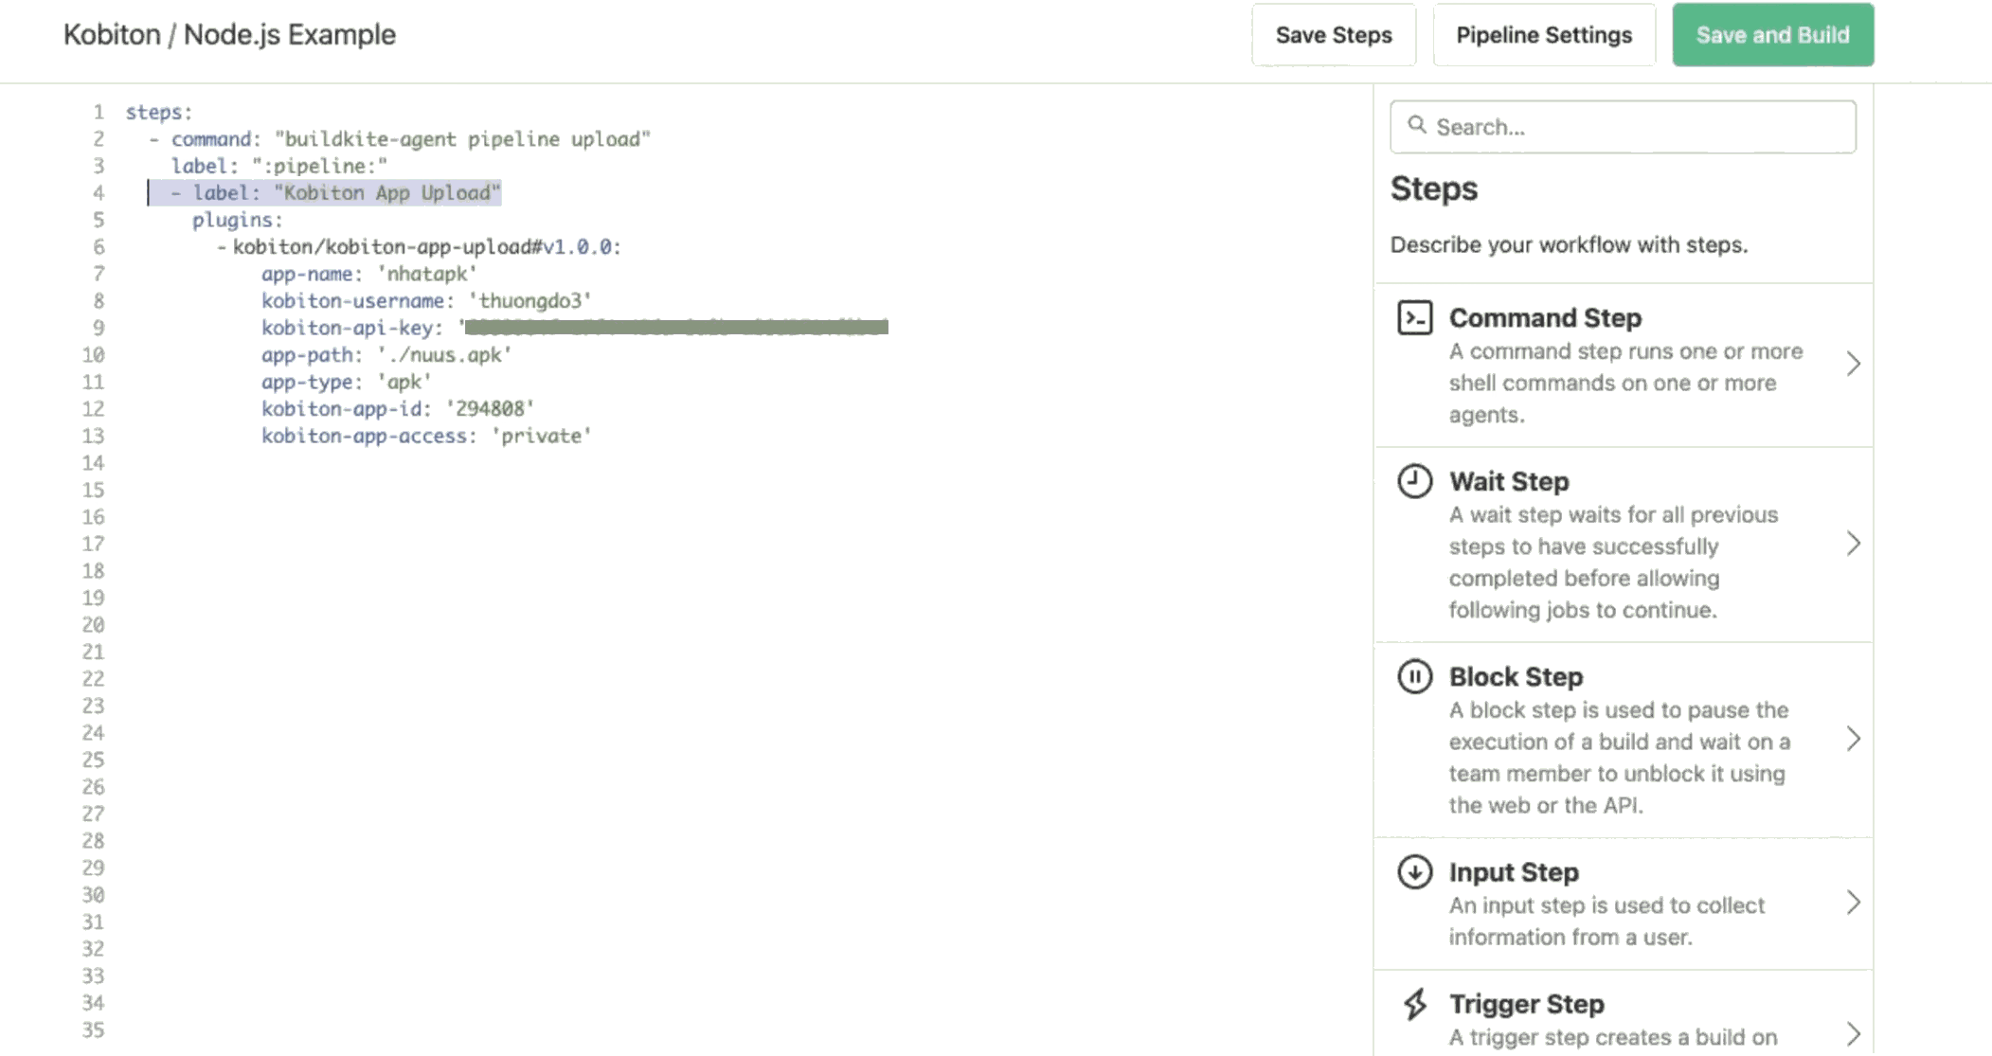Click the Trigger Step lightning icon
This screenshot has width=1992, height=1056.
(x=1413, y=1004)
